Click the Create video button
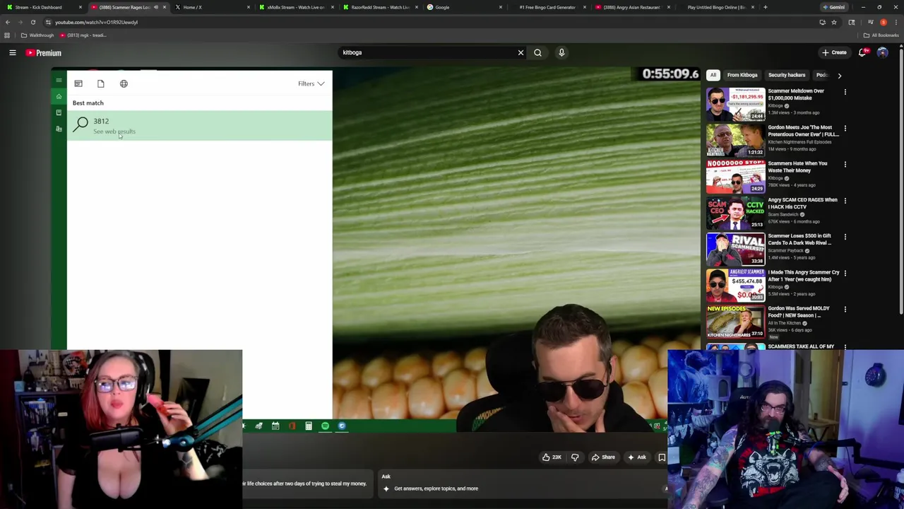Viewport: 904px width, 509px height. [x=834, y=52]
